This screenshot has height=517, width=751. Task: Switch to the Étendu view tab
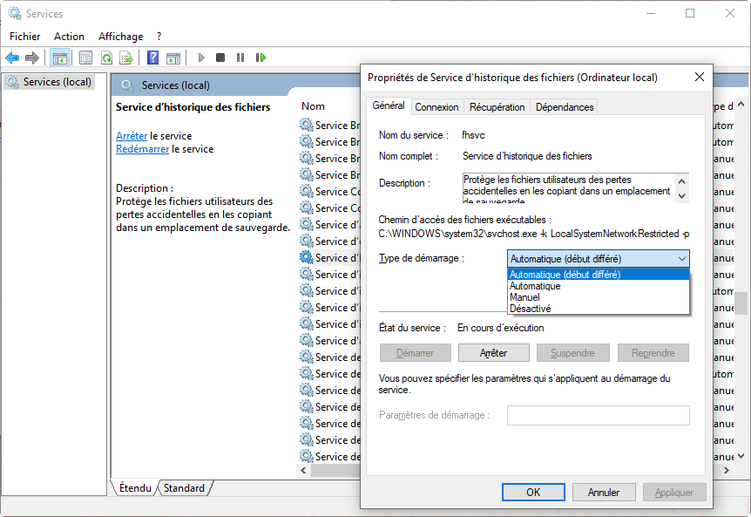135,488
